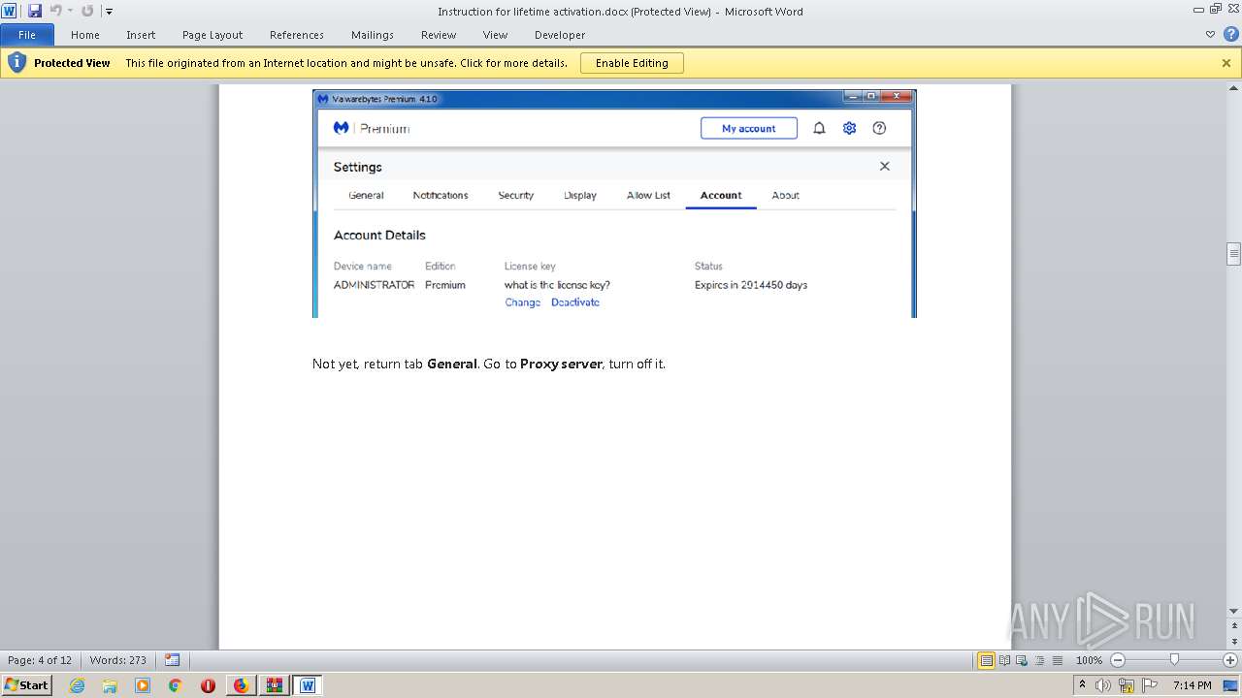Show hidden system tray icons arrow
The image size is (1242, 698).
pos(1082,684)
